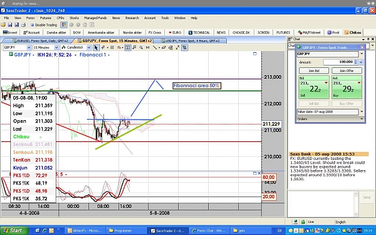Open the Chat panel options dropdown arrow

[363, 39]
